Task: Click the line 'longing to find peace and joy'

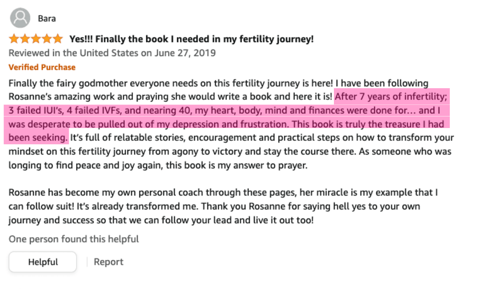Action: coord(158,165)
